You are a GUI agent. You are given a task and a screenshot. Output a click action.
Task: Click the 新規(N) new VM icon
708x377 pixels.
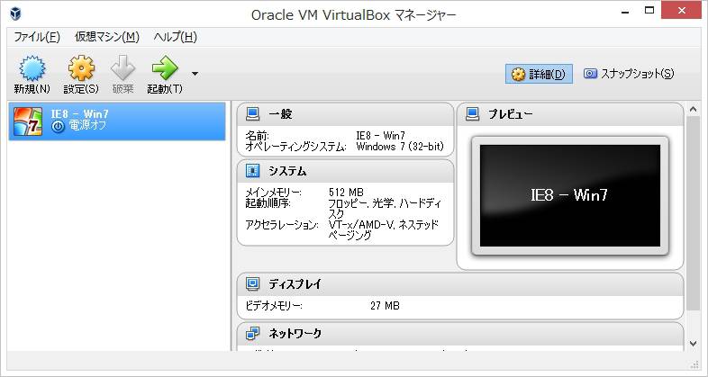coord(32,68)
